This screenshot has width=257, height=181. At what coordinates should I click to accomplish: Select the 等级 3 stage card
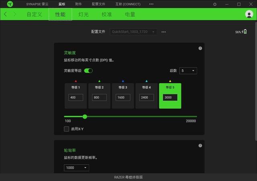click(123, 96)
